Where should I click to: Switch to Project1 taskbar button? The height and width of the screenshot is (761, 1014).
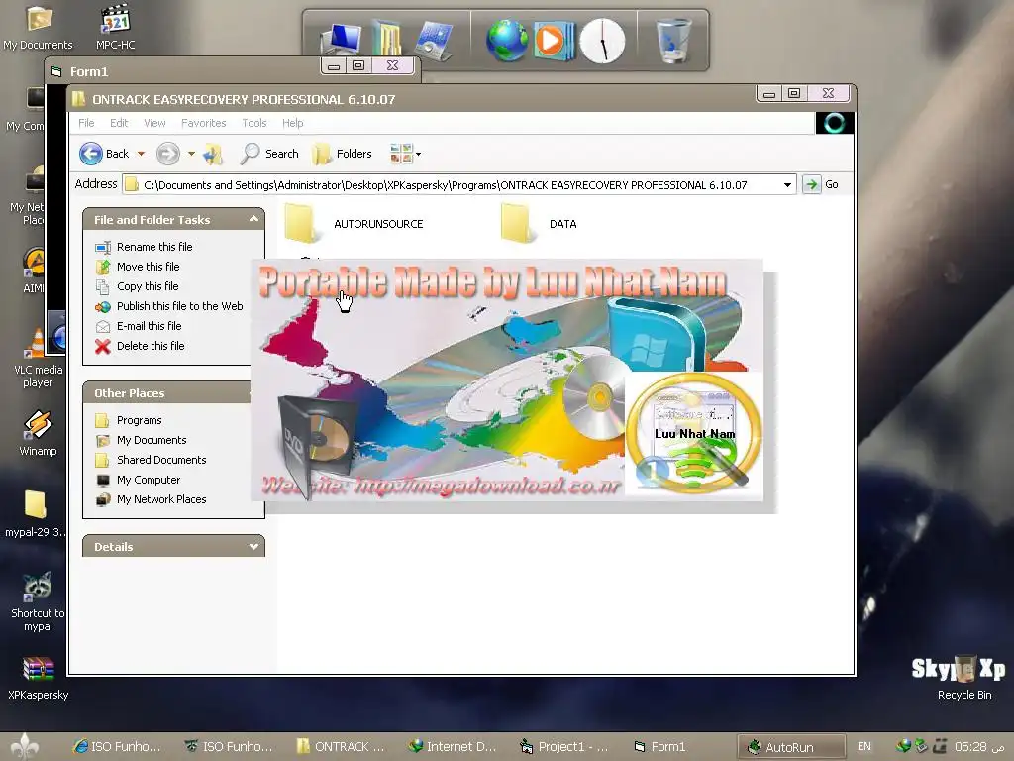pyautogui.click(x=564, y=747)
